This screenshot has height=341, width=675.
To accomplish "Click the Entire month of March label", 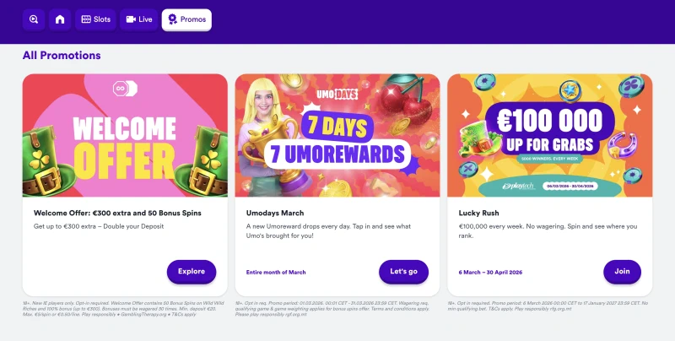I will click(x=276, y=272).
